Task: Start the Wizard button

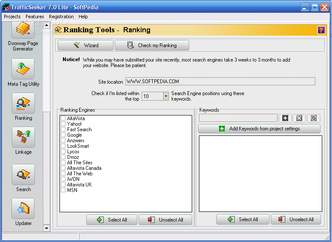Action: [x=85, y=45]
